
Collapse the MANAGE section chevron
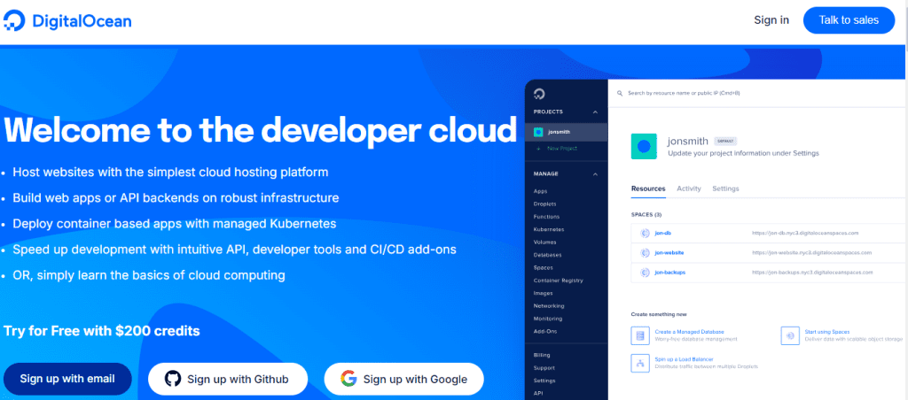coord(595,174)
